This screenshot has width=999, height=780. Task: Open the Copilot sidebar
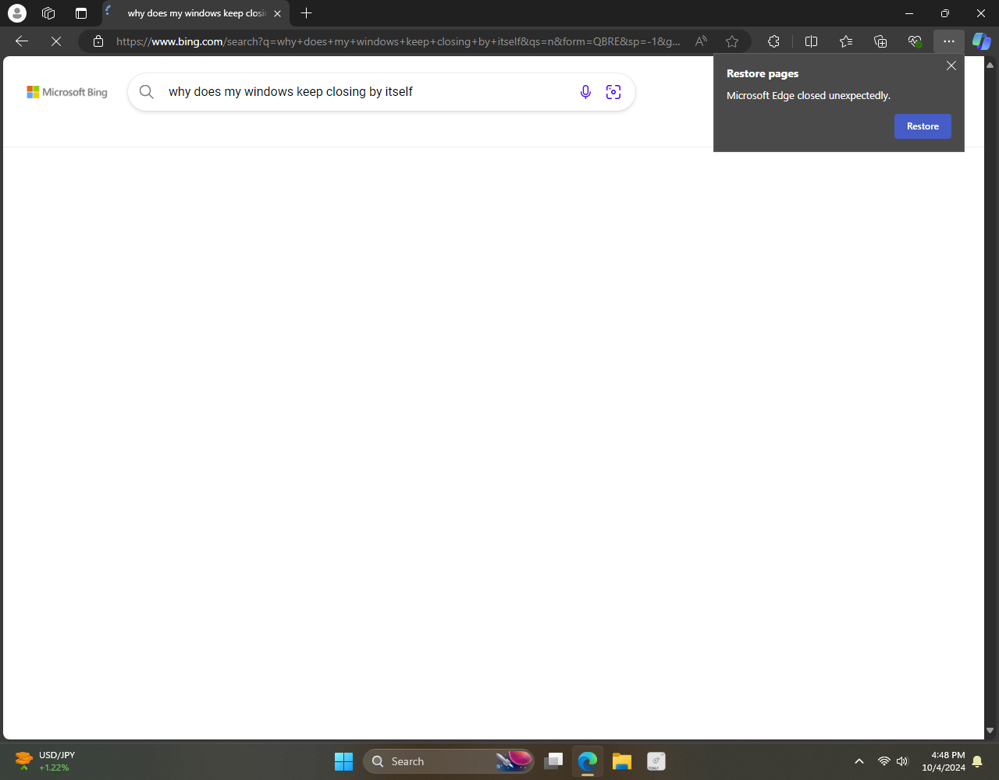click(981, 41)
